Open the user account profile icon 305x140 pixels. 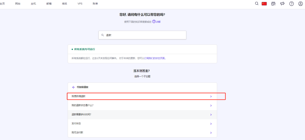(300, 4)
